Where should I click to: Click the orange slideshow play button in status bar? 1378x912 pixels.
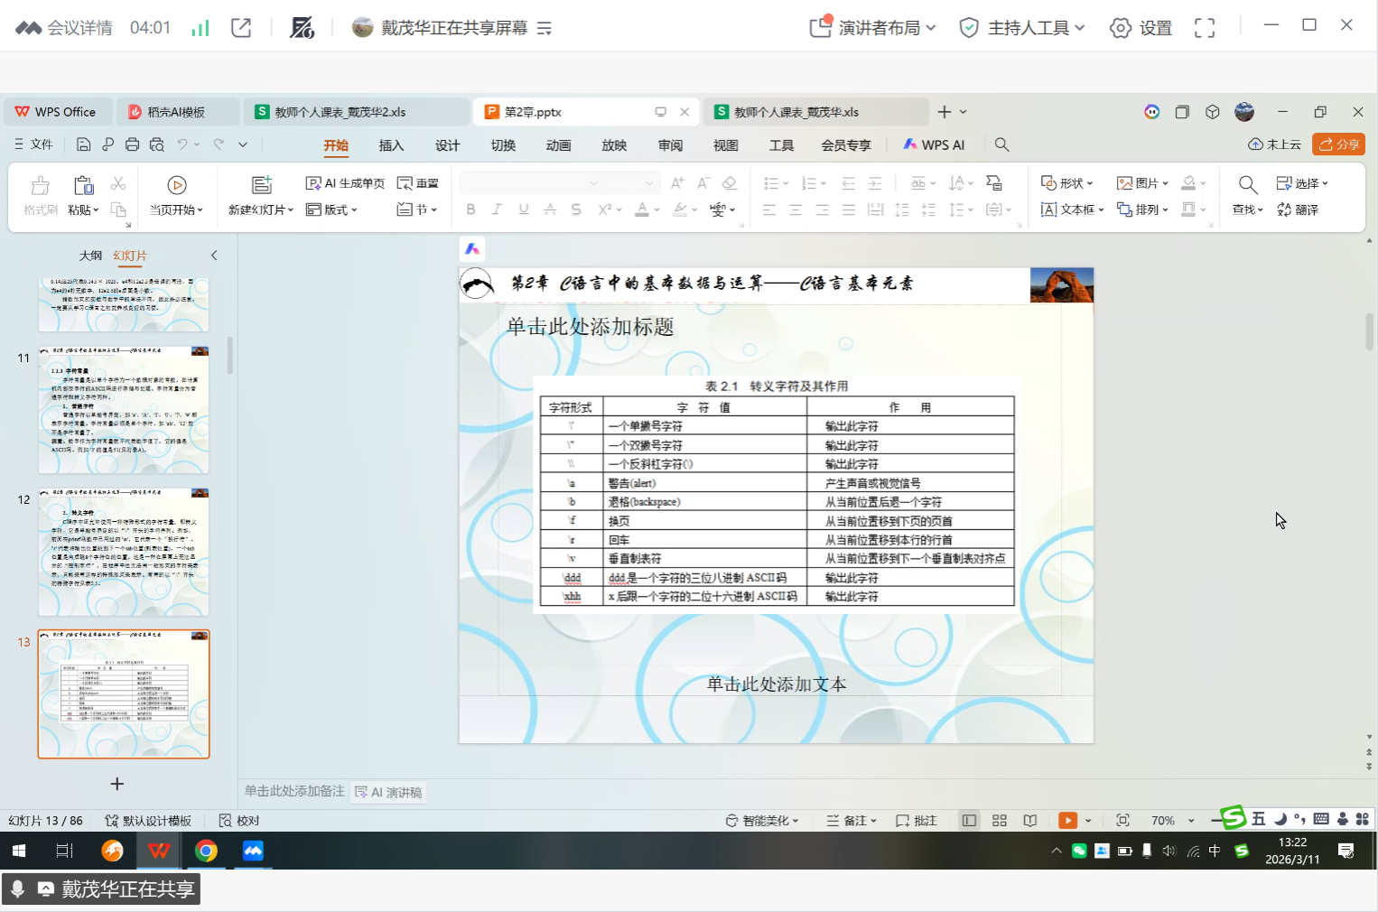(1068, 820)
